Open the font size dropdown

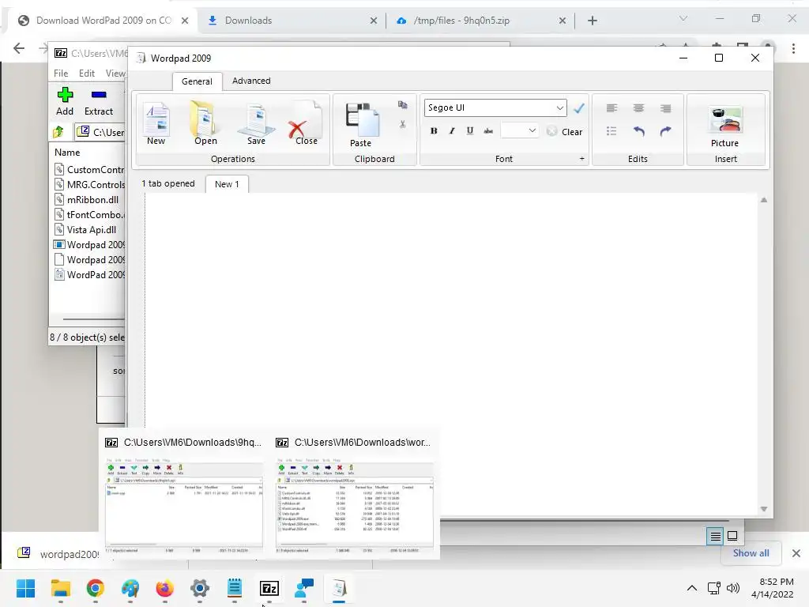532,131
